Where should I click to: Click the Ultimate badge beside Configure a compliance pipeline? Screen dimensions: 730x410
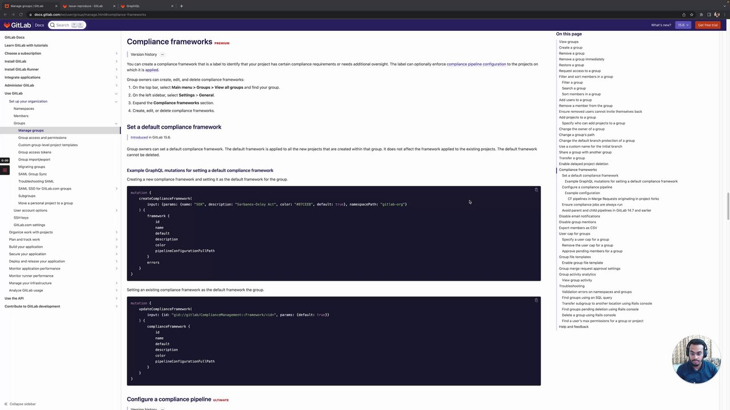221,400
